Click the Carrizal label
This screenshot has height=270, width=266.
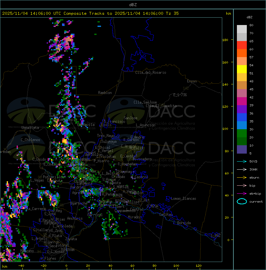[95, 215]
